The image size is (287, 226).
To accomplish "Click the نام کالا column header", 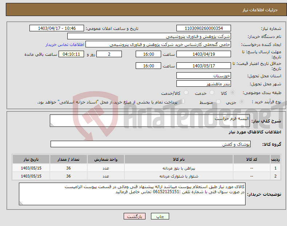I will click(x=179, y=159).
